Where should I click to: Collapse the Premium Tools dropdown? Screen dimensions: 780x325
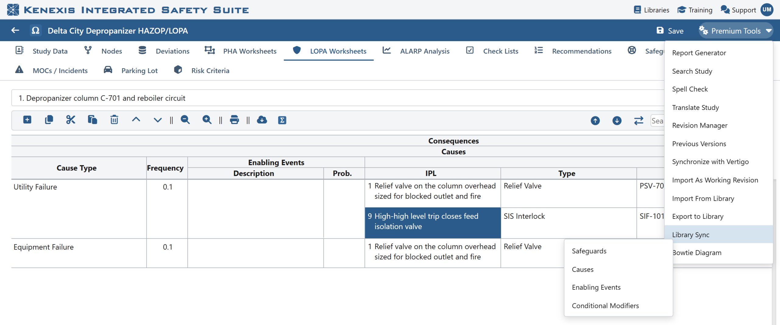pyautogui.click(x=736, y=31)
